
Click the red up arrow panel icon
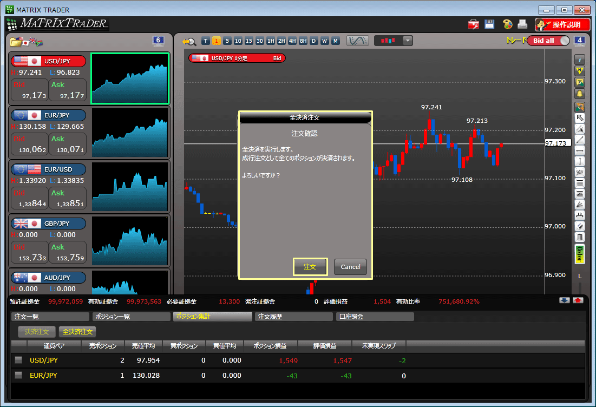click(578, 300)
